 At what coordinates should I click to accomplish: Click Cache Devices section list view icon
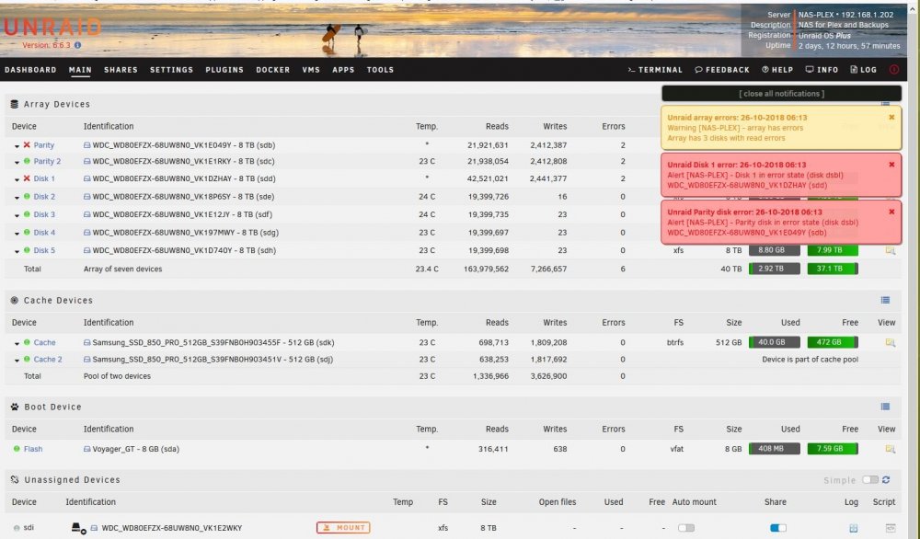[885, 300]
